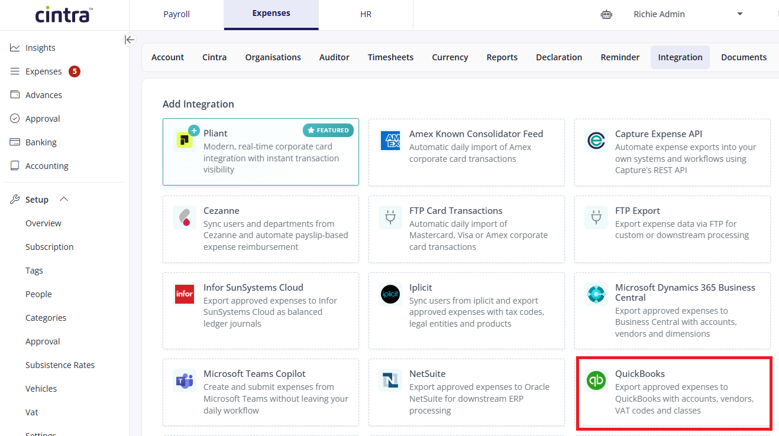The height and width of the screenshot is (436, 779).
Task: Click the Featured badge on Pliant
Action: click(328, 130)
